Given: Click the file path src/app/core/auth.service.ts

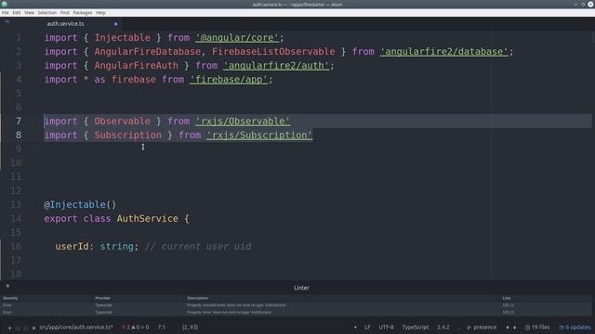Looking at the screenshot, I should 76,328.
